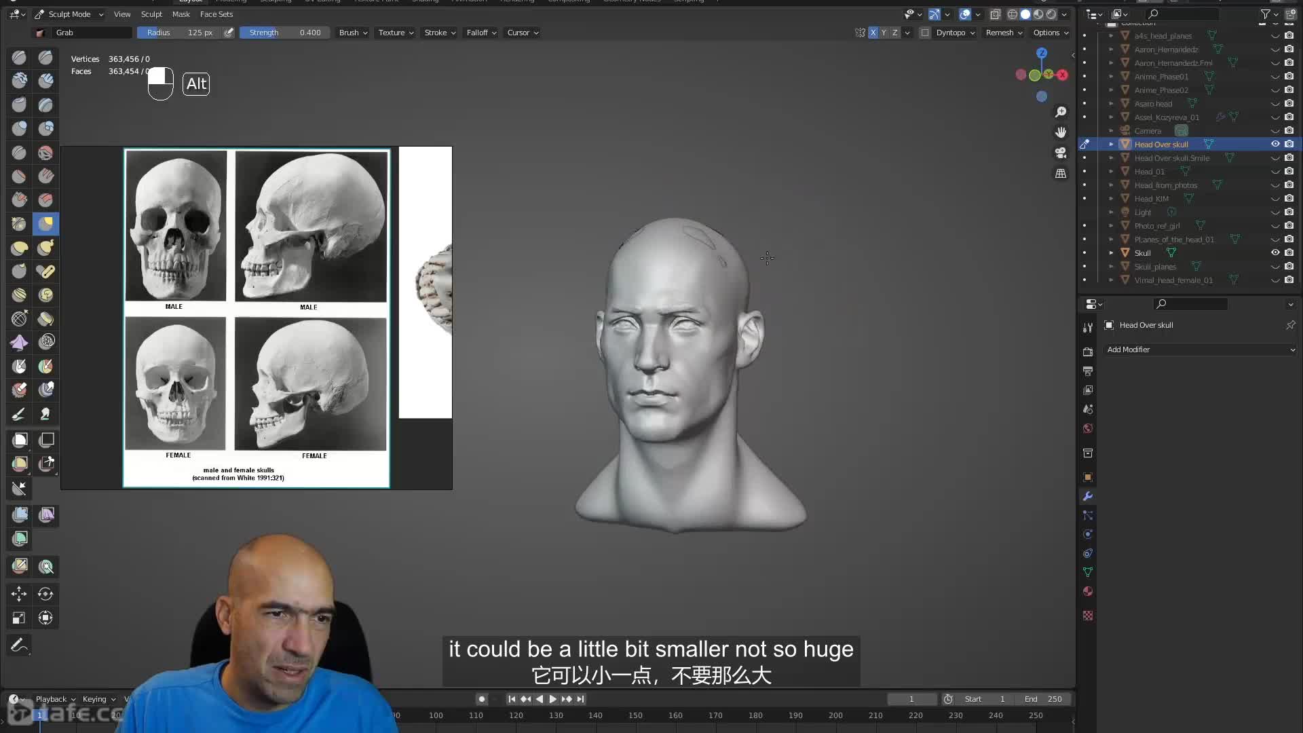
Task: Hide the Skull object in viewport
Action: tap(1275, 252)
